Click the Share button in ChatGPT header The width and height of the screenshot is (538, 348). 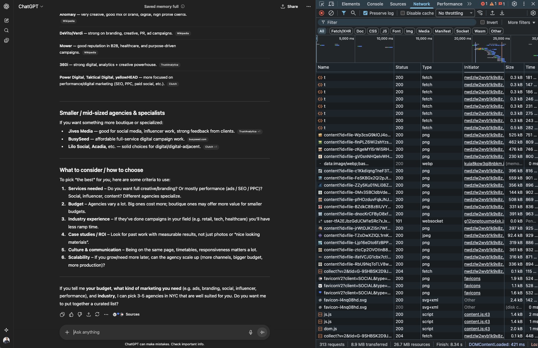[289, 6]
